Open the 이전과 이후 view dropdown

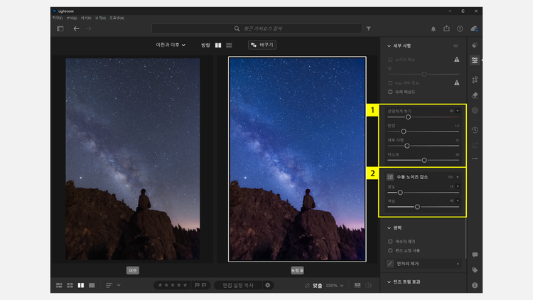pyautogui.click(x=171, y=45)
